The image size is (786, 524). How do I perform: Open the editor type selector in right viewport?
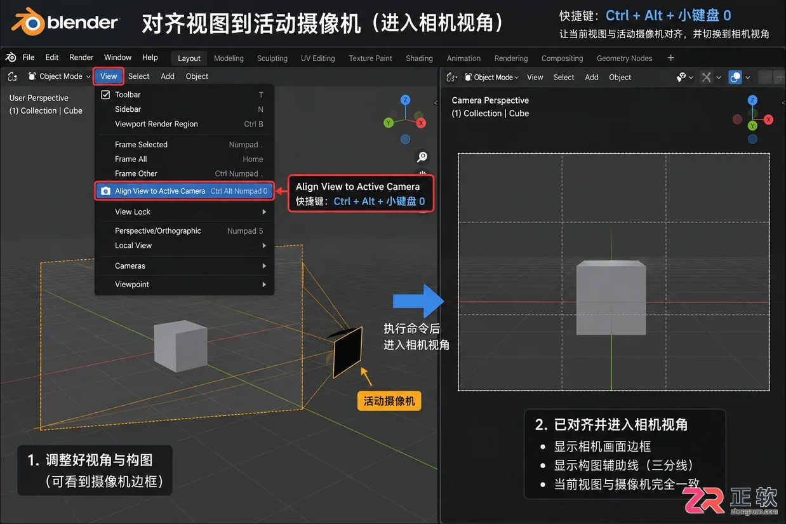pos(451,77)
